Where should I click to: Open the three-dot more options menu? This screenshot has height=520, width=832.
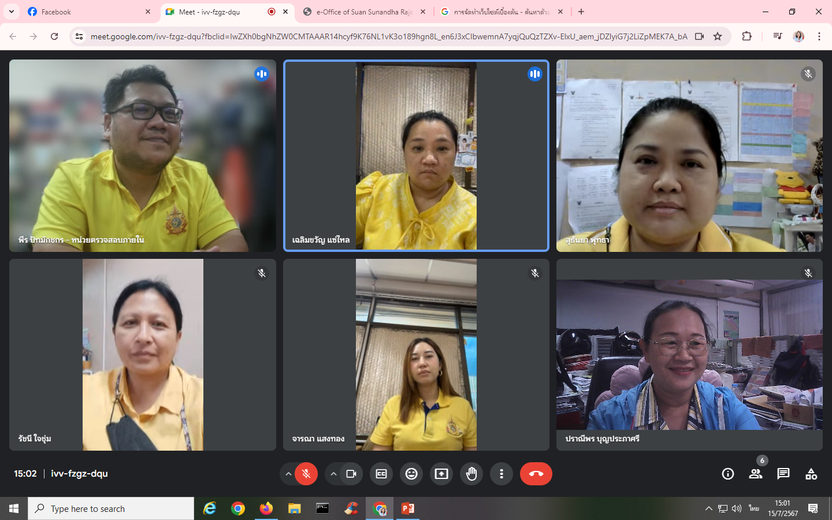click(502, 474)
